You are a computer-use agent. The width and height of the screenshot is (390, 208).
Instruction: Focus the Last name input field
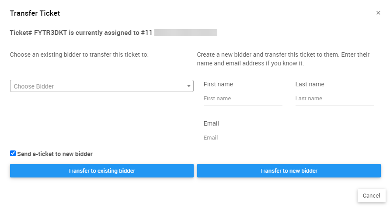click(x=334, y=99)
